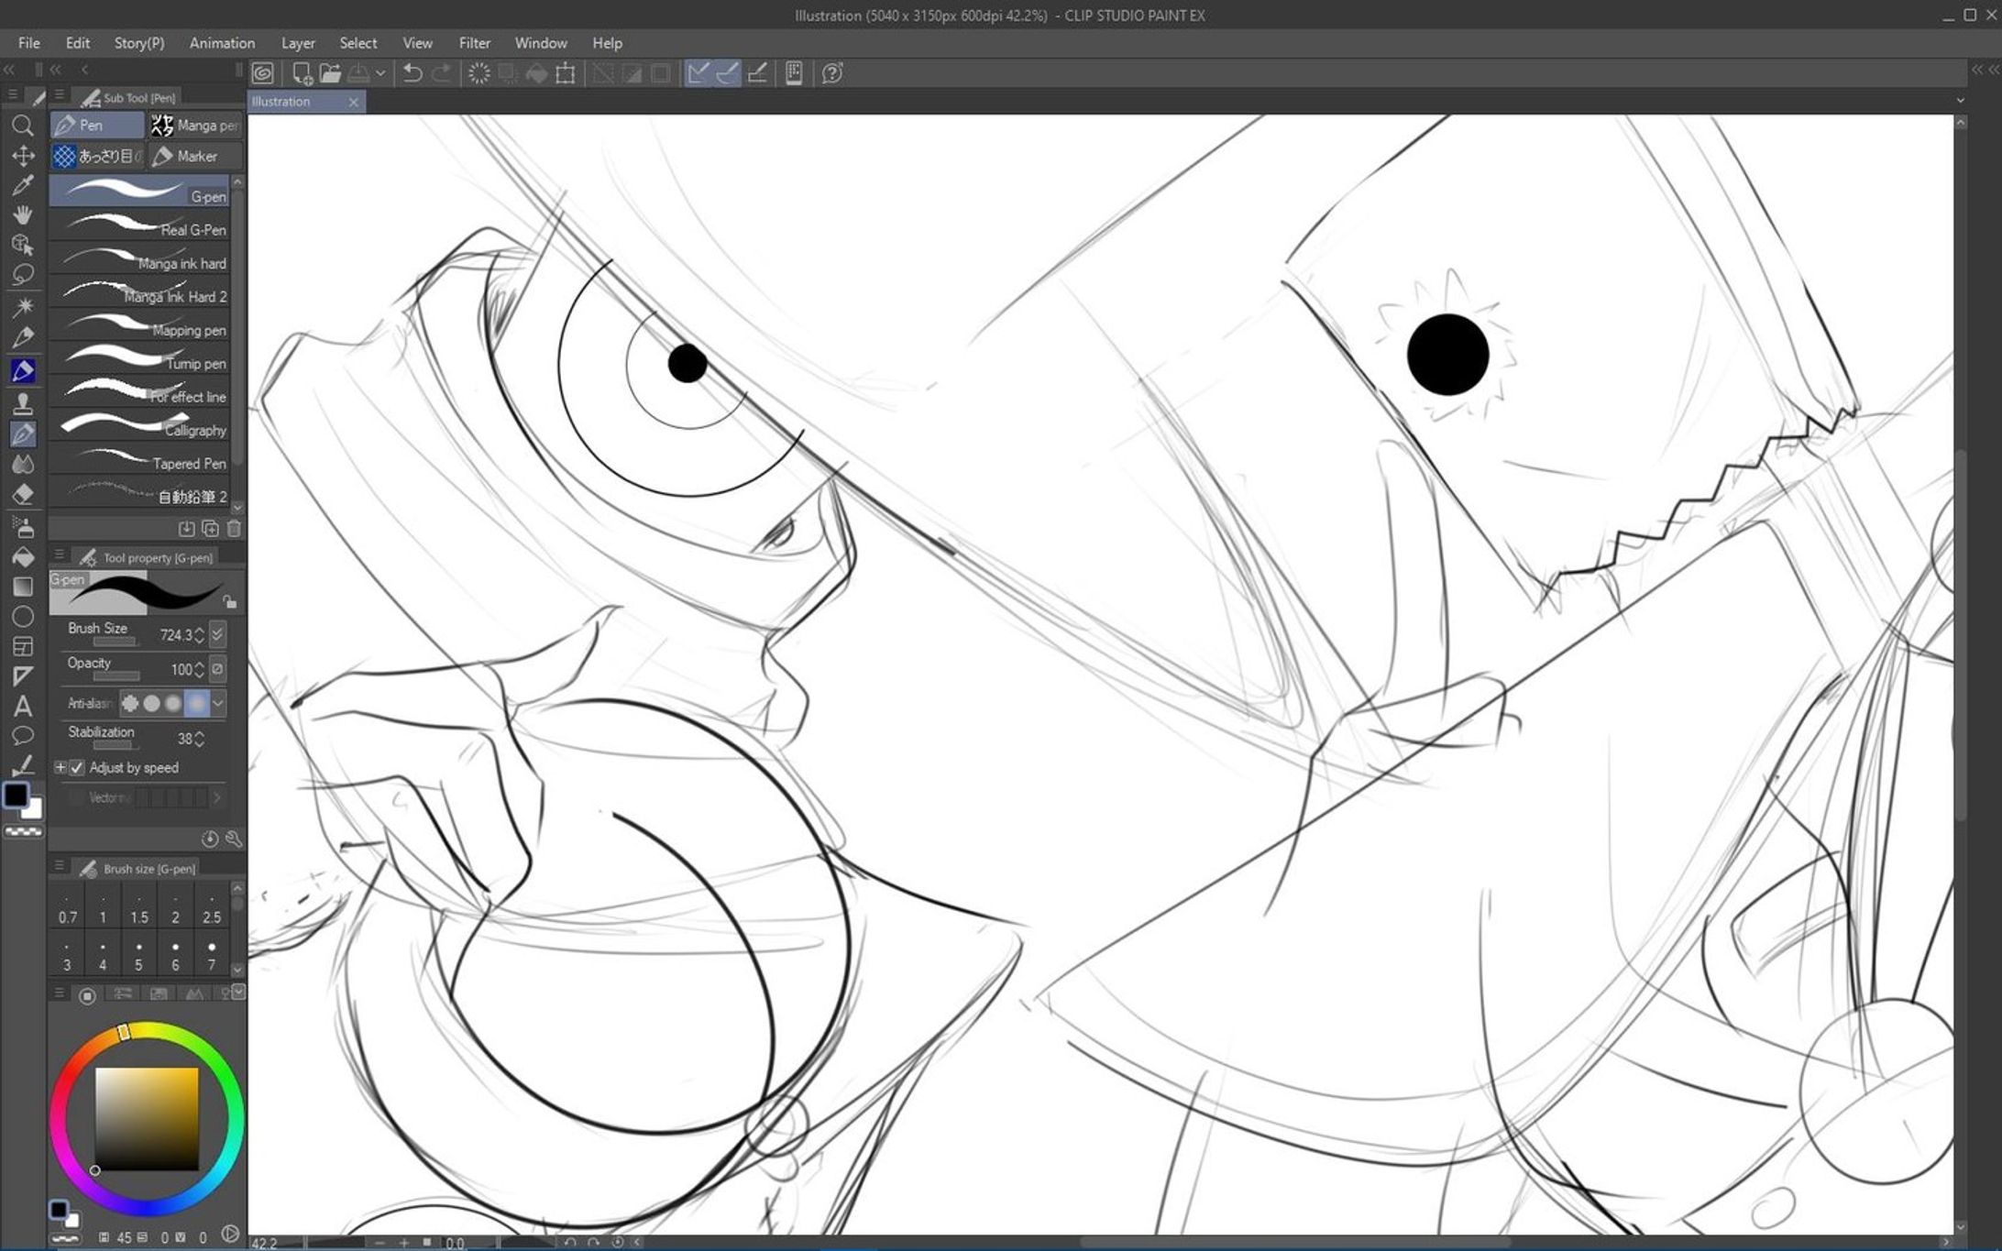Select the Eraser tool
The width and height of the screenshot is (2002, 1251).
(x=23, y=494)
